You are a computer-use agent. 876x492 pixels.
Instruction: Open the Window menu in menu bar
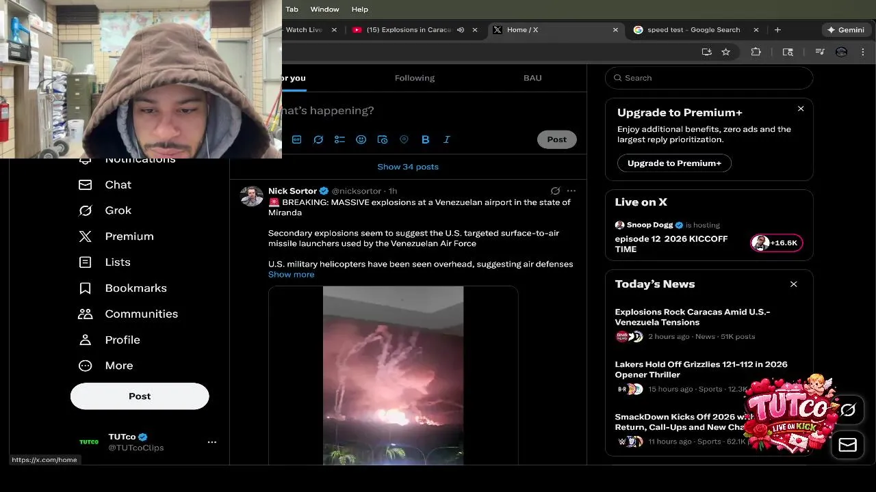pos(324,10)
